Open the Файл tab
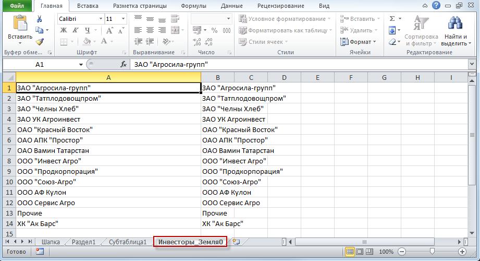 pos(17,6)
